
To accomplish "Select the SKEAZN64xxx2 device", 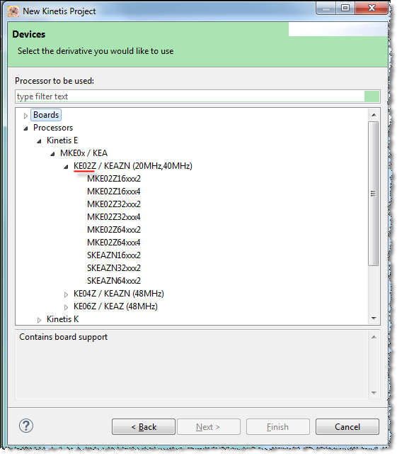I will (x=113, y=281).
